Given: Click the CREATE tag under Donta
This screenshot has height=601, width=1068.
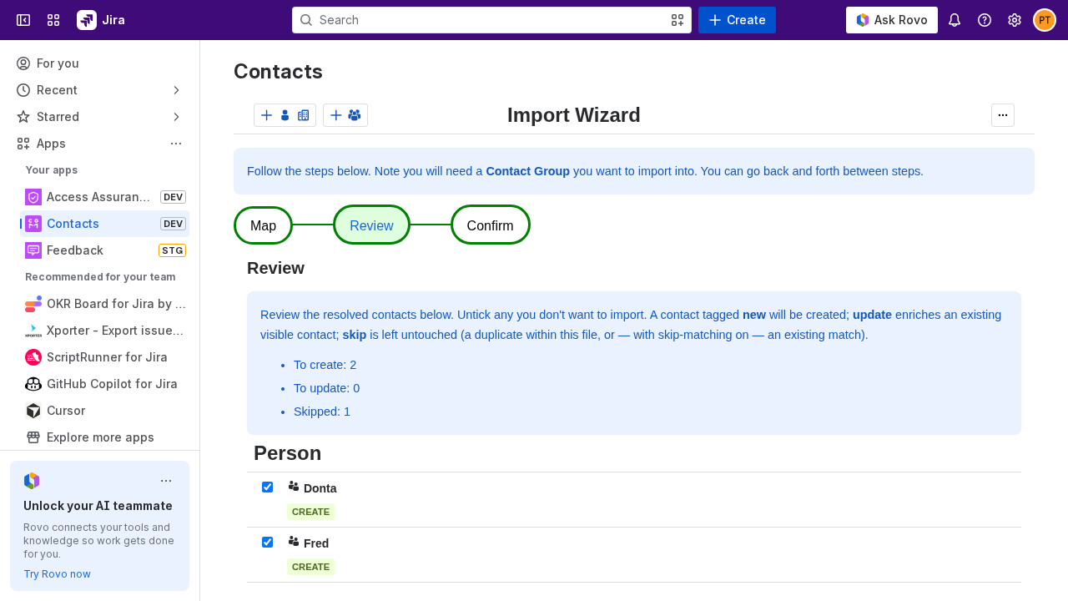Looking at the screenshot, I should (310, 512).
